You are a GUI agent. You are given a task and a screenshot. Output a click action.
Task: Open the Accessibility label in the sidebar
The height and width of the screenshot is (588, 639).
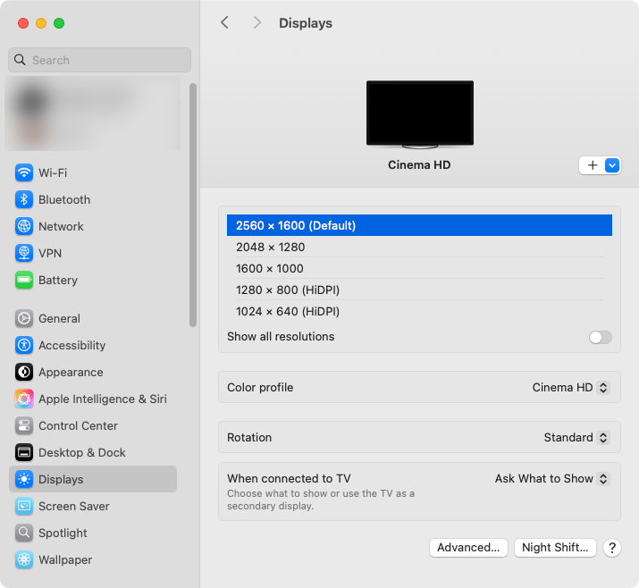(x=71, y=346)
